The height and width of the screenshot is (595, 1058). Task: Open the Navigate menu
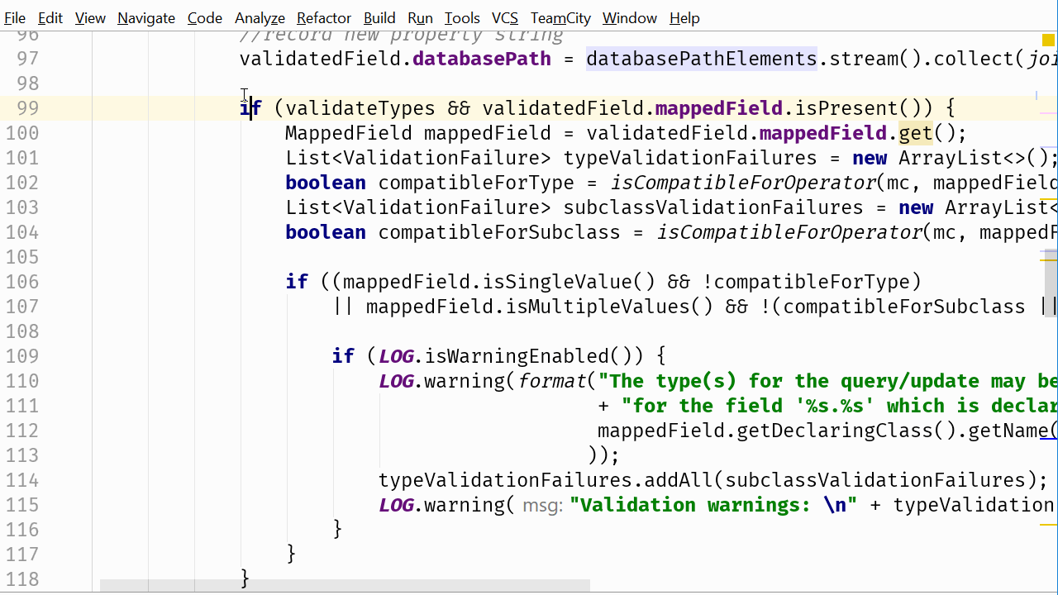coord(145,18)
